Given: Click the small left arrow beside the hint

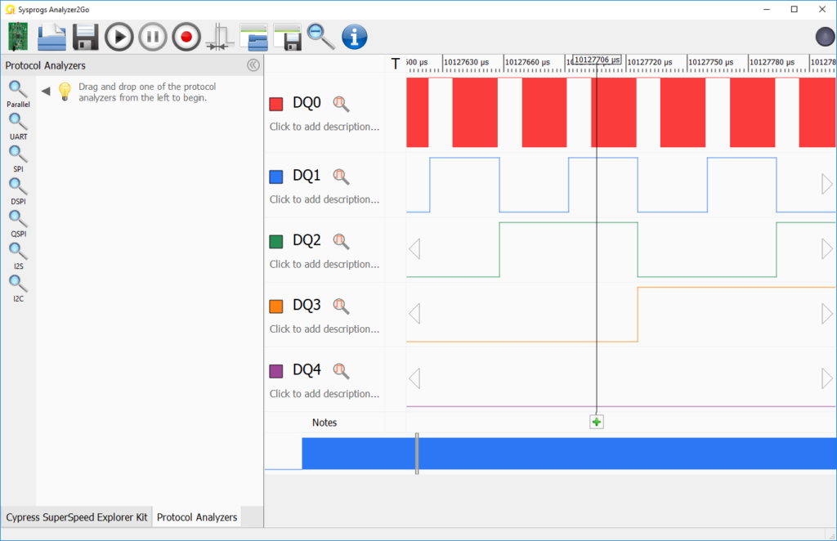Looking at the screenshot, I should click(47, 91).
